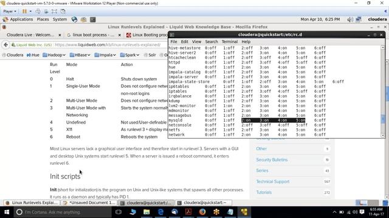This screenshot has width=389, height=218.
Task: Click the mysqld row in terminal
Action: [x=247, y=120]
